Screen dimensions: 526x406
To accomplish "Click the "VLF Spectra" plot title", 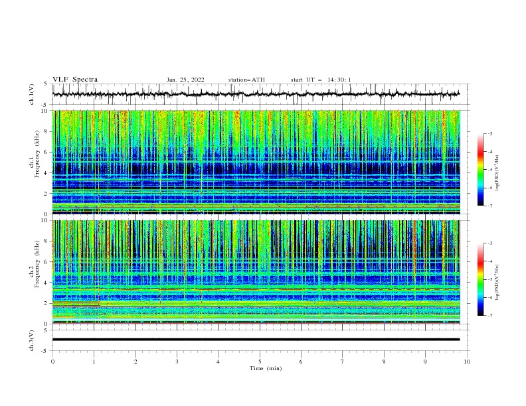I will [75, 80].
